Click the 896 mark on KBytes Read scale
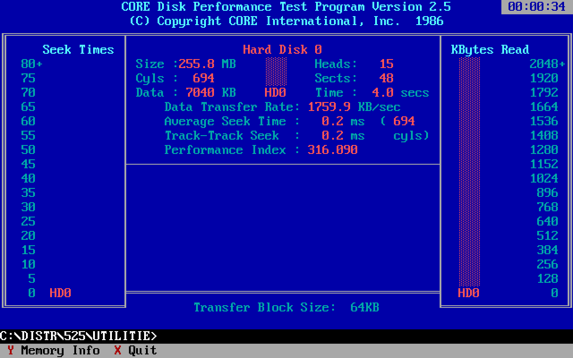 coord(547,193)
